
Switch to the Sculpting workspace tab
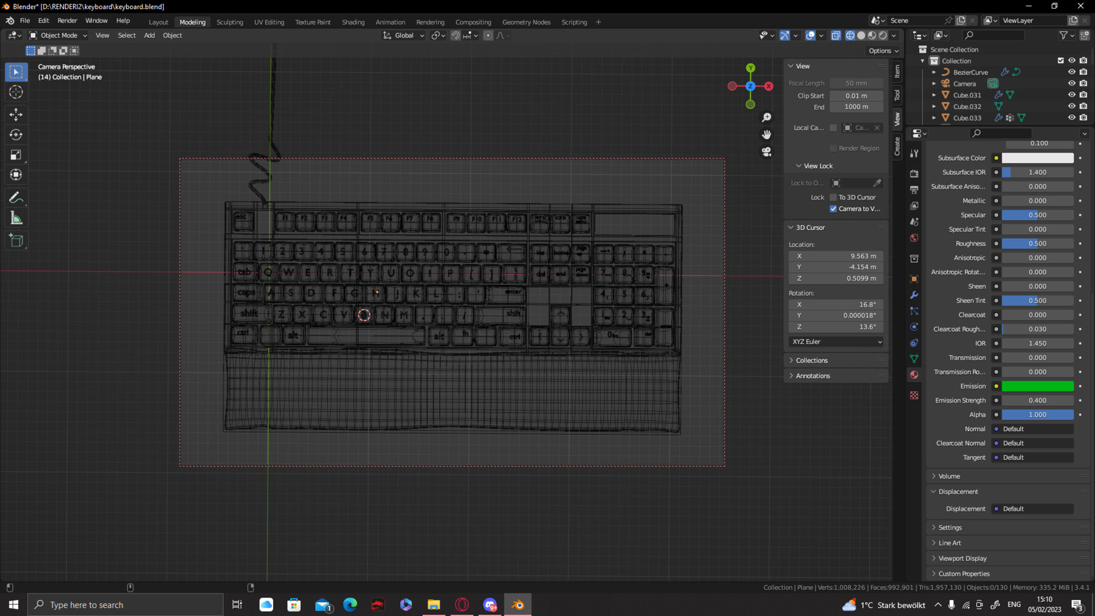(230, 22)
